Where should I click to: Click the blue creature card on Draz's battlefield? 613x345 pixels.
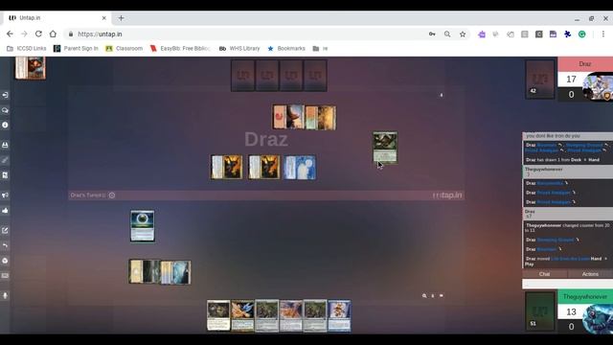[300, 168]
